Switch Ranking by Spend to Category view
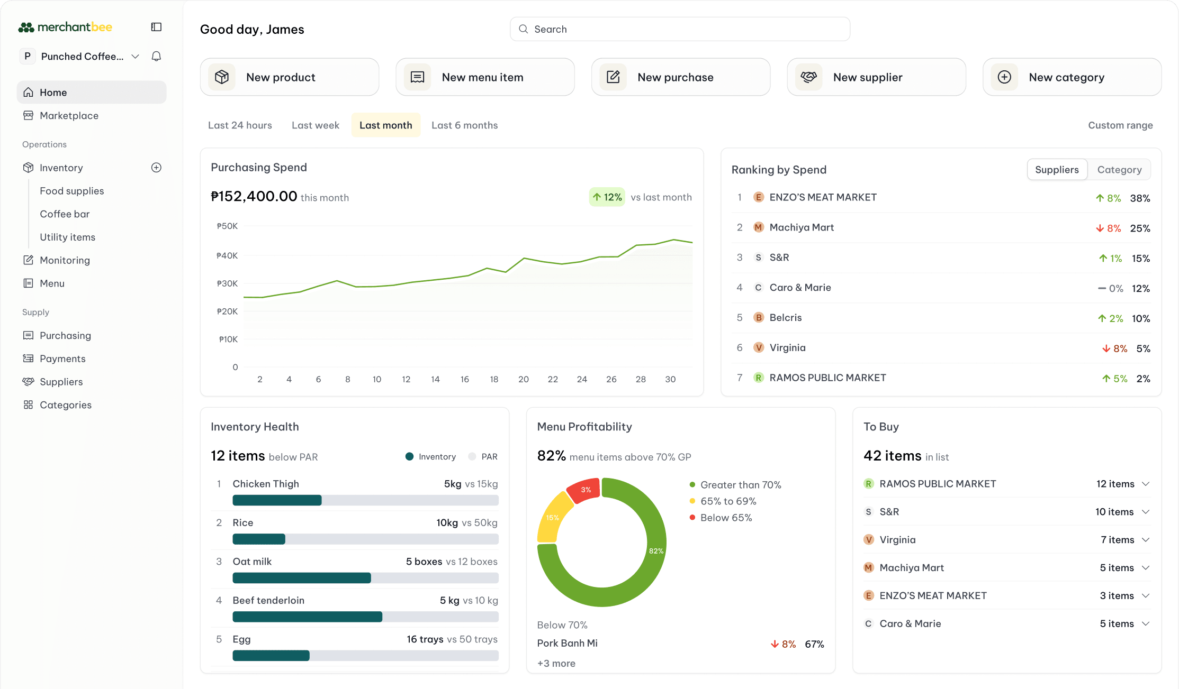Image resolution: width=1179 pixels, height=689 pixels. click(1119, 169)
